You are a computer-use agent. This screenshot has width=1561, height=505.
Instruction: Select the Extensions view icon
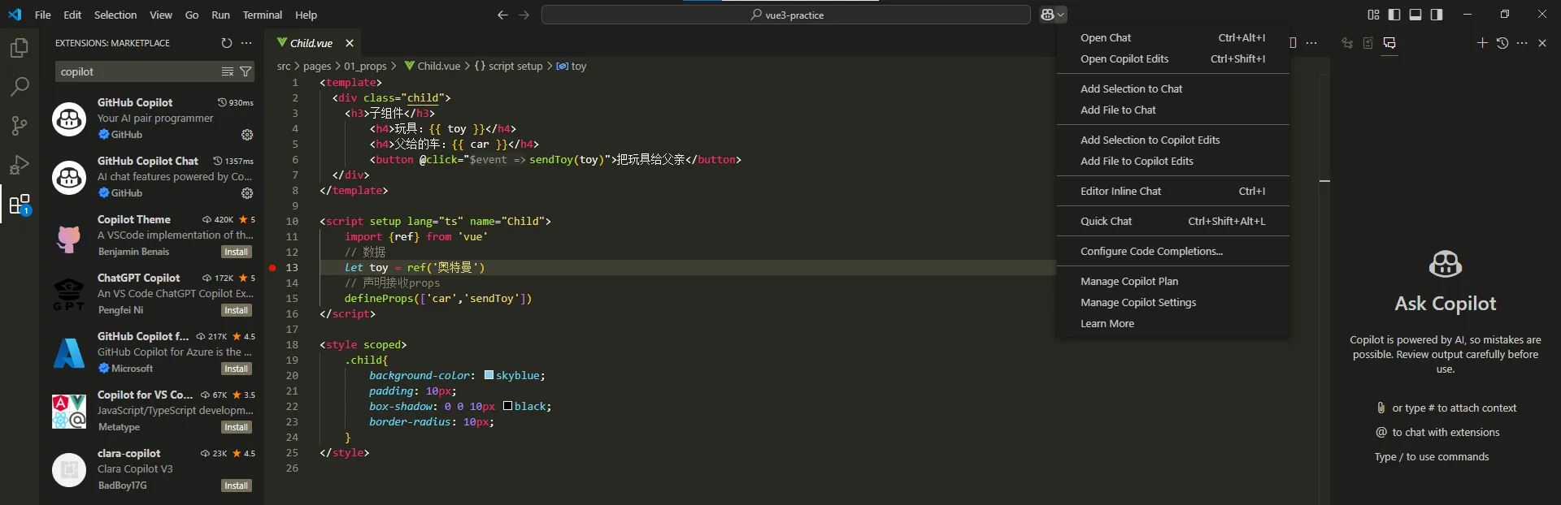point(20,204)
